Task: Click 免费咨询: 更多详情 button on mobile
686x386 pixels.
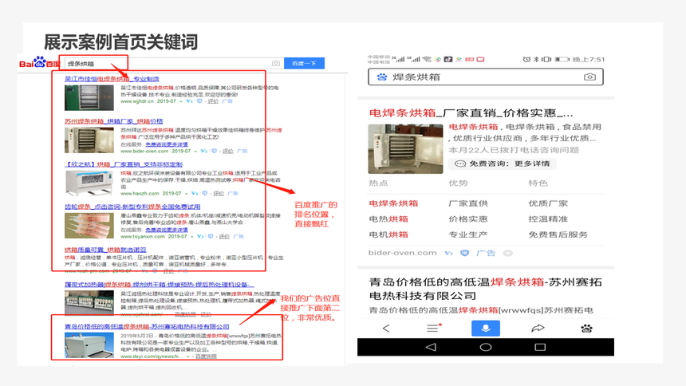Action: (503, 163)
